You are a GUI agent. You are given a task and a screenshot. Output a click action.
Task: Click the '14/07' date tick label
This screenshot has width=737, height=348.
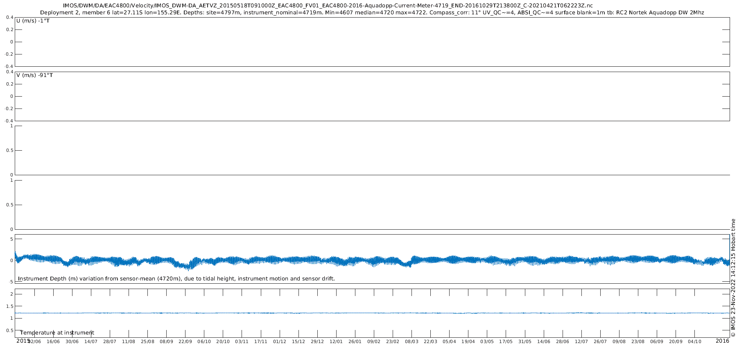pos(91,341)
